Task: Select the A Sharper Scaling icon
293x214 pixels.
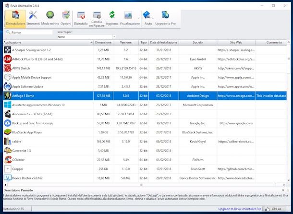Action: [x=8, y=50]
